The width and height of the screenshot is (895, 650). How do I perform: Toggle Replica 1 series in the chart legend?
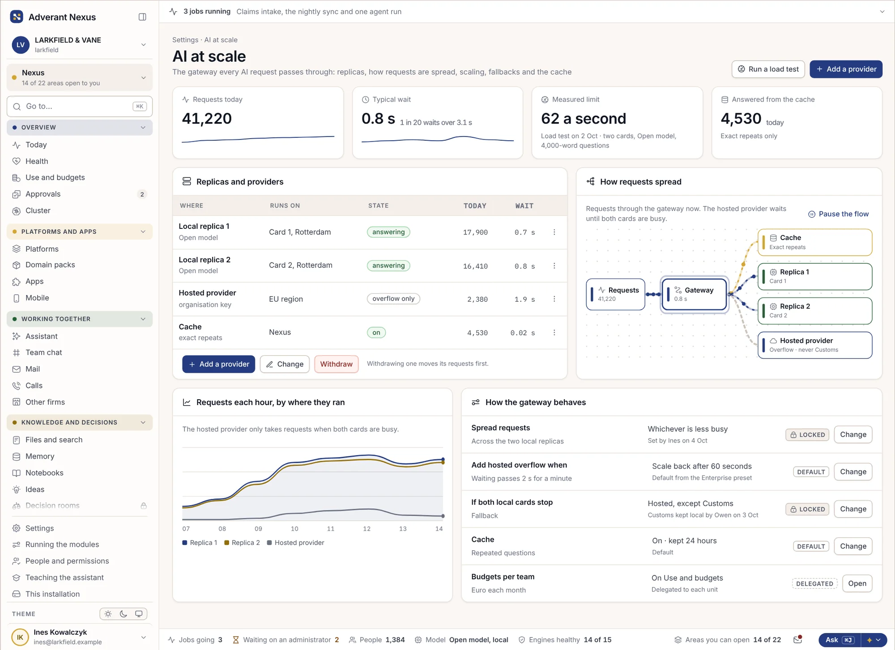200,543
